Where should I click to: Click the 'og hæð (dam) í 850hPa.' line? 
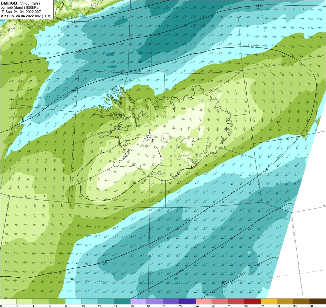point(20,7)
